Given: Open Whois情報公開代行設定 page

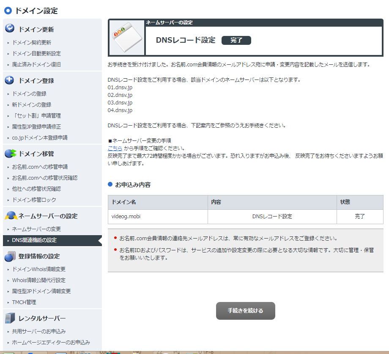Looking at the screenshot, I should pos(38,280).
